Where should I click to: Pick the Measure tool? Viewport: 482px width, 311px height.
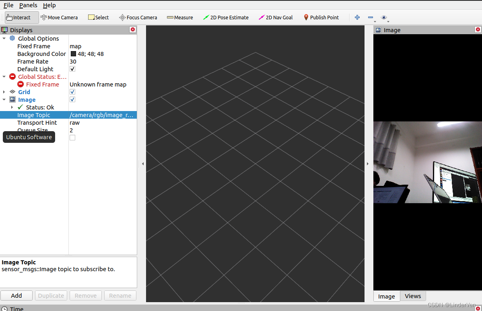pyautogui.click(x=180, y=18)
